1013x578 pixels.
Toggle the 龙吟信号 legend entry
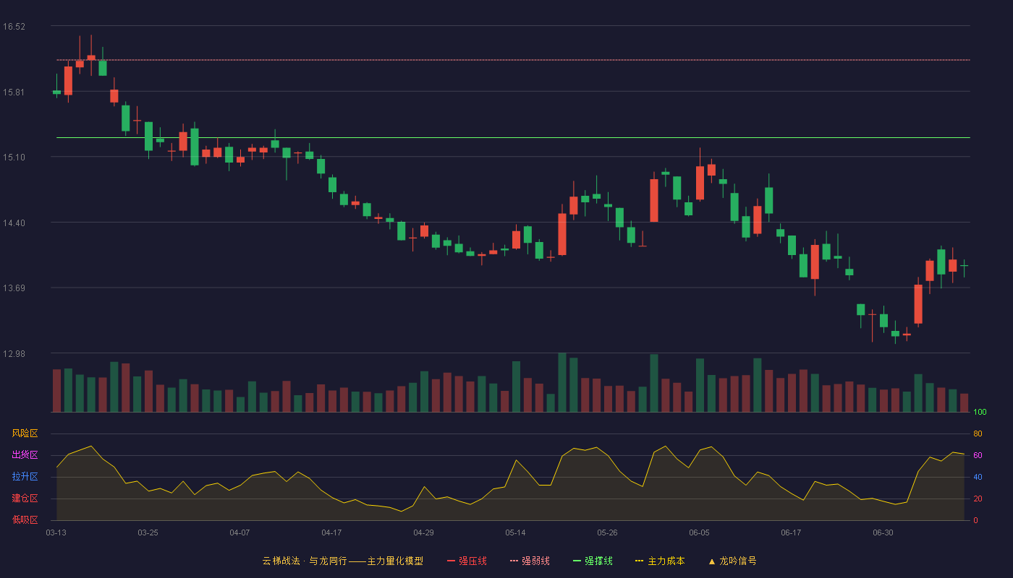tap(732, 561)
